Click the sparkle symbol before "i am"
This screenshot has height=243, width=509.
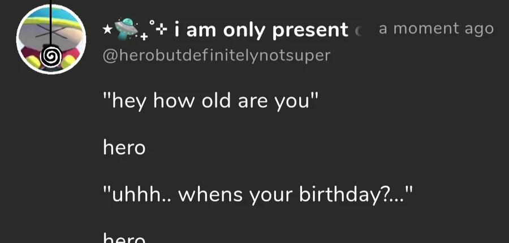click(162, 28)
